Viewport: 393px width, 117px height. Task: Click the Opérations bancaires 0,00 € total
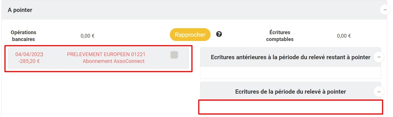point(87,36)
